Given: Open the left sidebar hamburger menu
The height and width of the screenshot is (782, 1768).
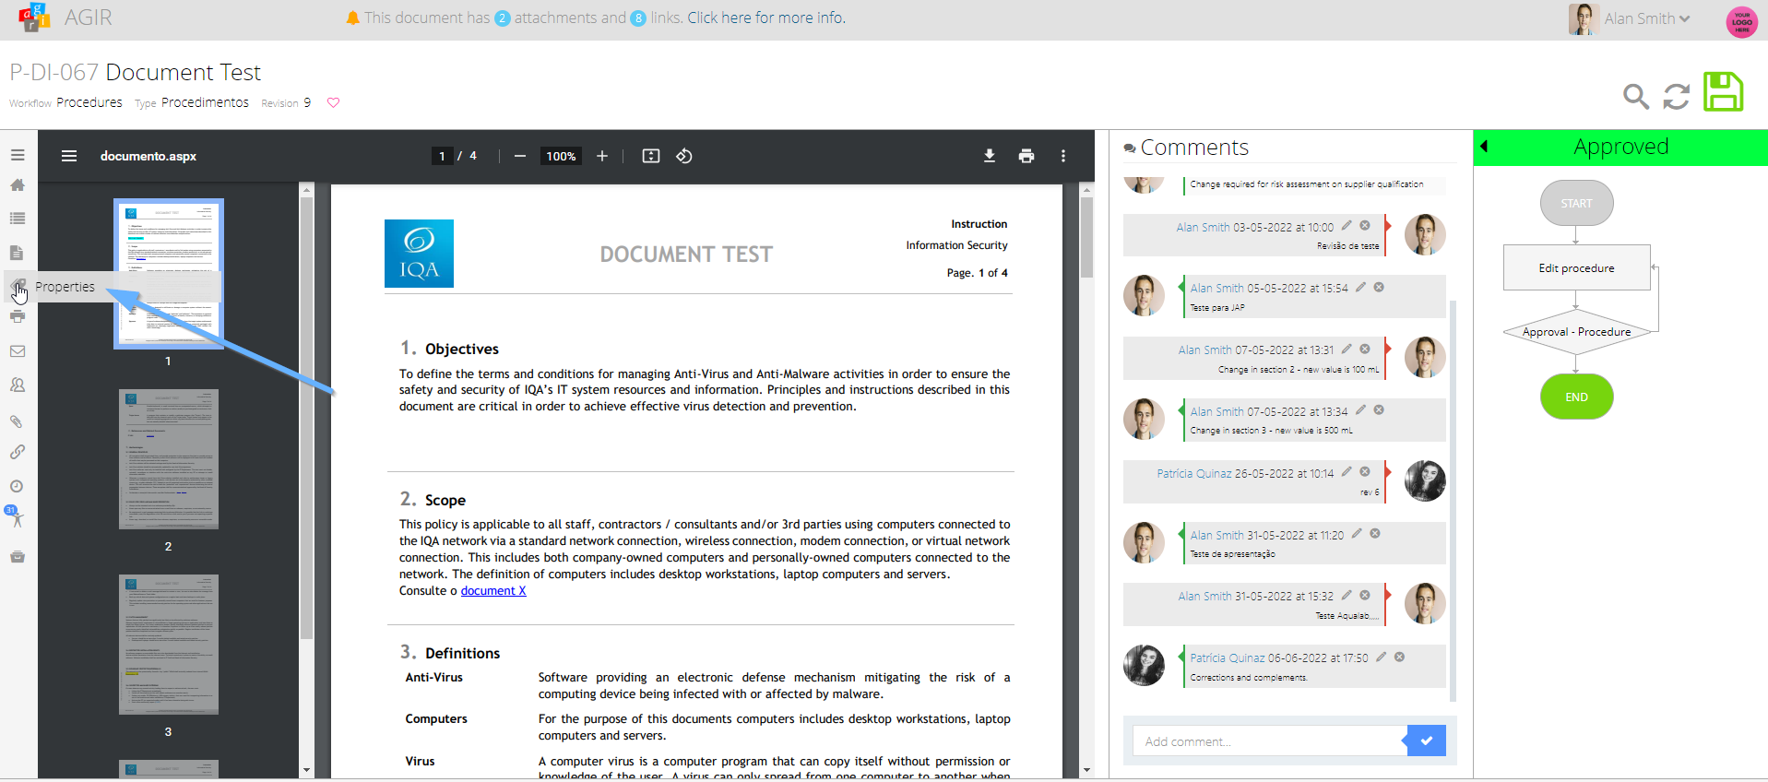Looking at the screenshot, I should [18, 156].
